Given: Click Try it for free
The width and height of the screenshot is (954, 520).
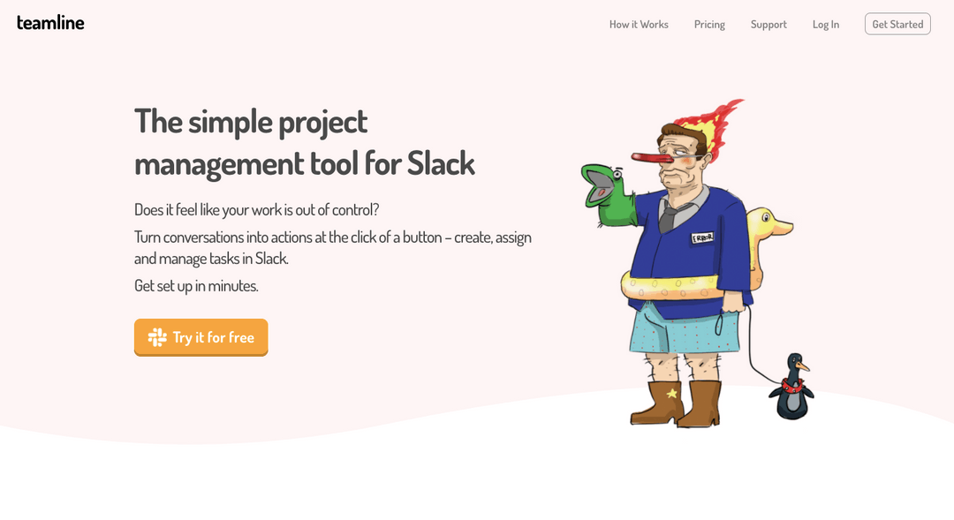Looking at the screenshot, I should coord(201,337).
